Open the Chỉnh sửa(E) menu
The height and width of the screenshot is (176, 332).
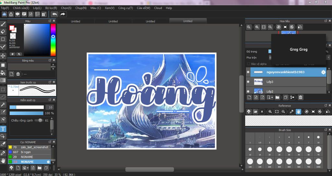coord(21,8)
